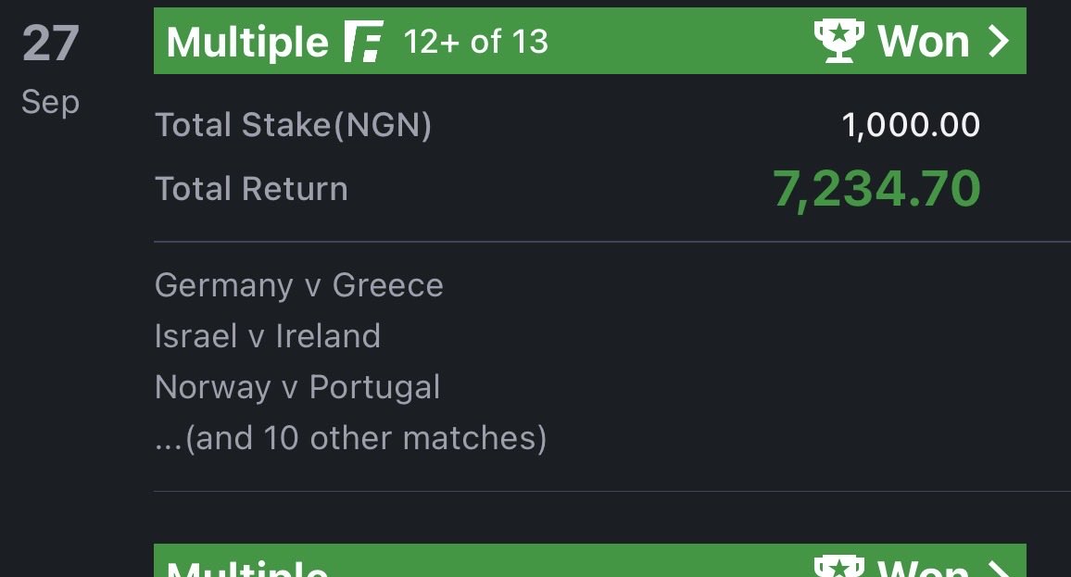Screen dimensions: 1071x577
Task: Click the trophy icon beside Won
Action: (x=838, y=41)
